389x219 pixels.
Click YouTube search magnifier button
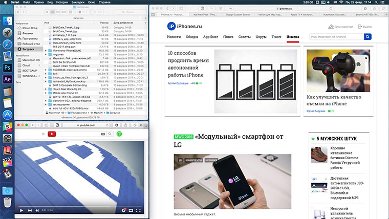click(110, 134)
